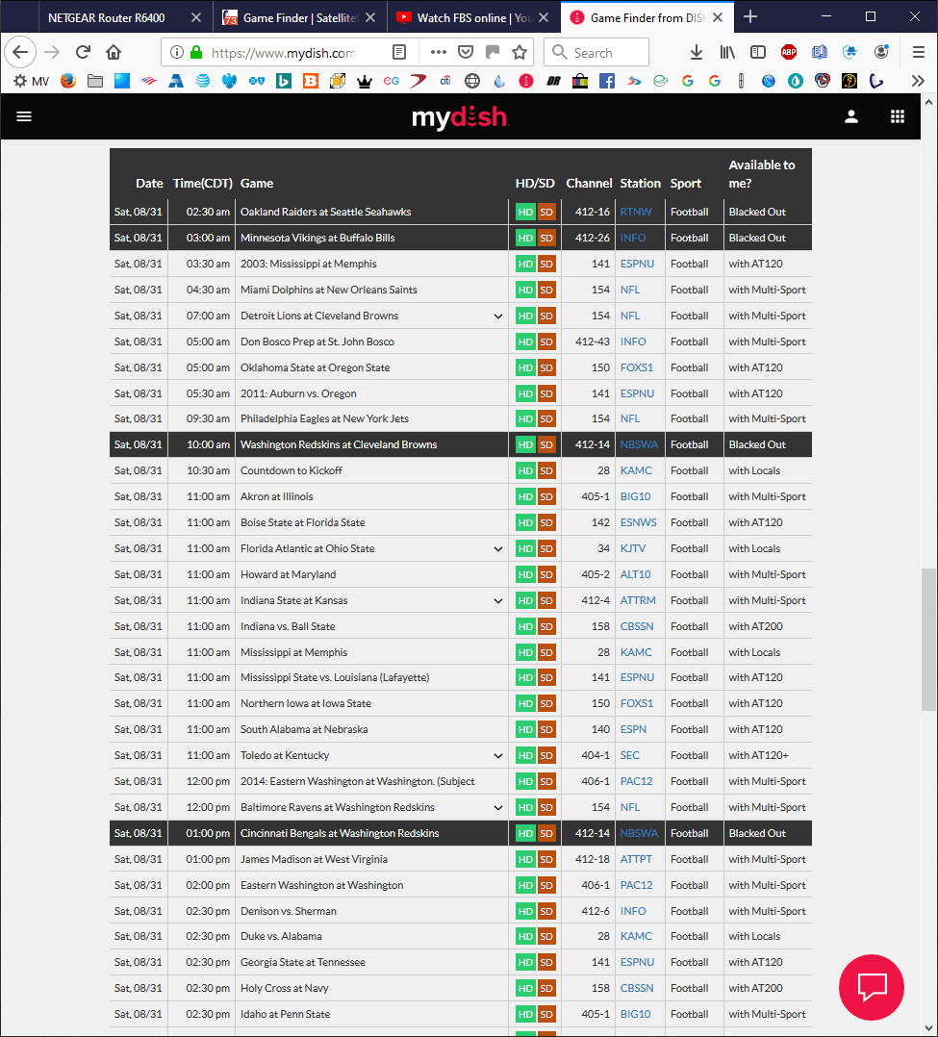
Task: Open the MV gear bookmark
Action: (31, 81)
